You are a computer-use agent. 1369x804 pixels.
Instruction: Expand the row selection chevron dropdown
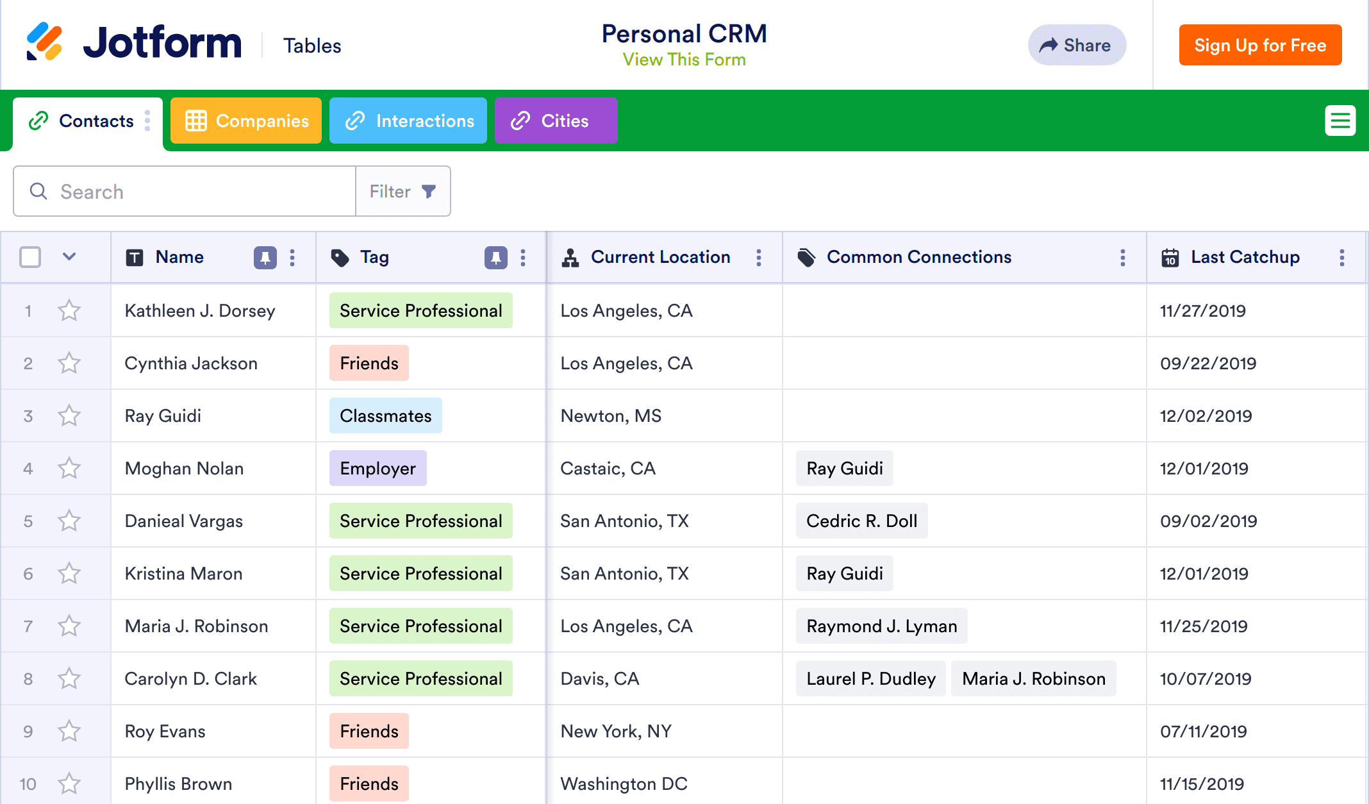[69, 257]
